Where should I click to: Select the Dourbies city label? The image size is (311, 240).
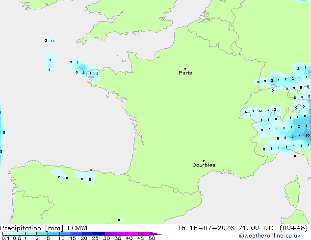coord(204,165)
